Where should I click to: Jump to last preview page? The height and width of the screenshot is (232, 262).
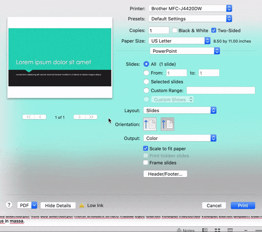click(91, 117)
